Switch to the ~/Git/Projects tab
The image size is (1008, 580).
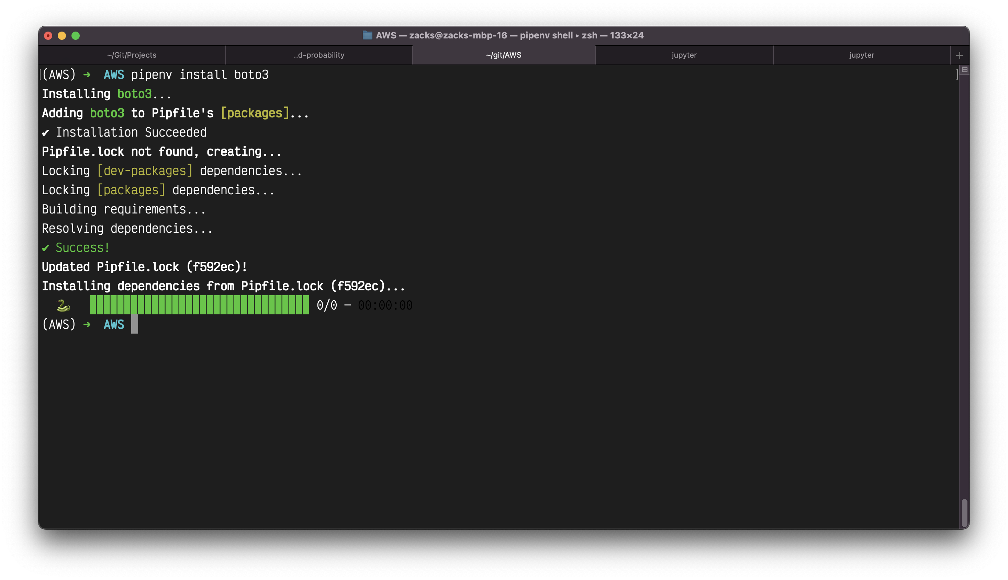pyautogui.click(x=132, y=55)
